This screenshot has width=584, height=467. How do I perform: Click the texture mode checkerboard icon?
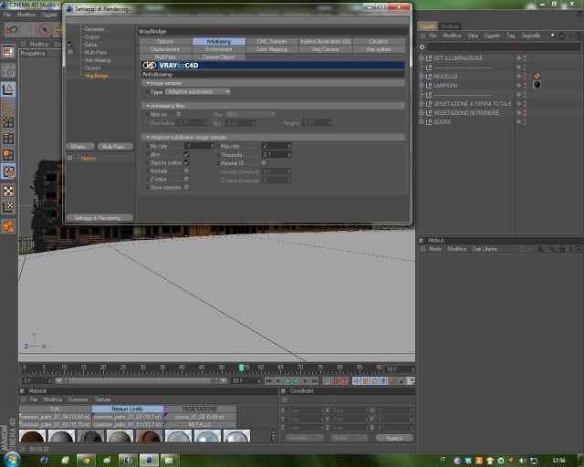point(8,191)
